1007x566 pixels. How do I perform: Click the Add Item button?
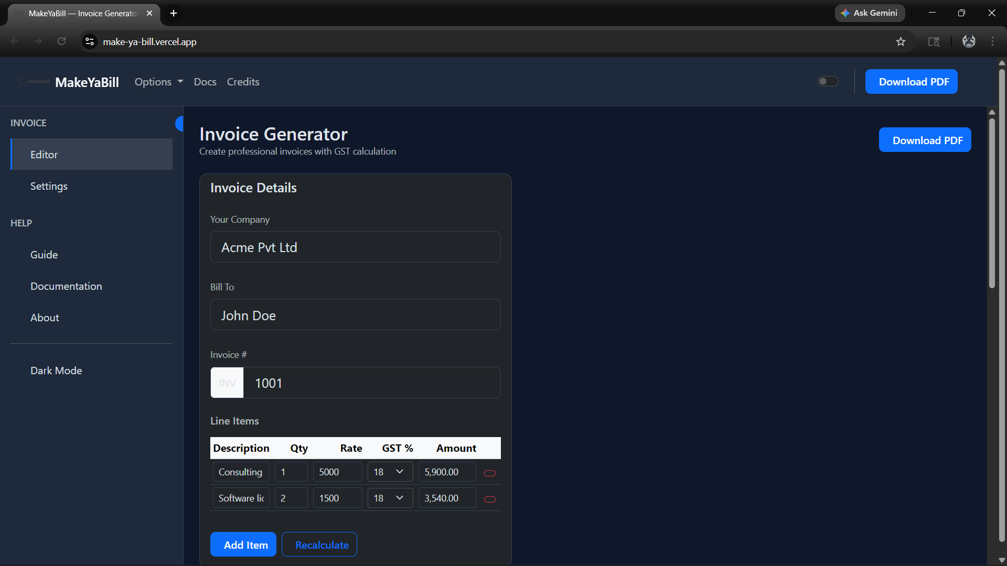click(243, 545)
